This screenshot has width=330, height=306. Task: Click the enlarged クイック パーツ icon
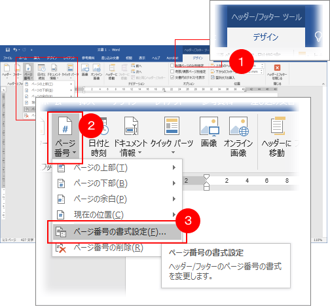pyautogui.click(x=172, y=126)
